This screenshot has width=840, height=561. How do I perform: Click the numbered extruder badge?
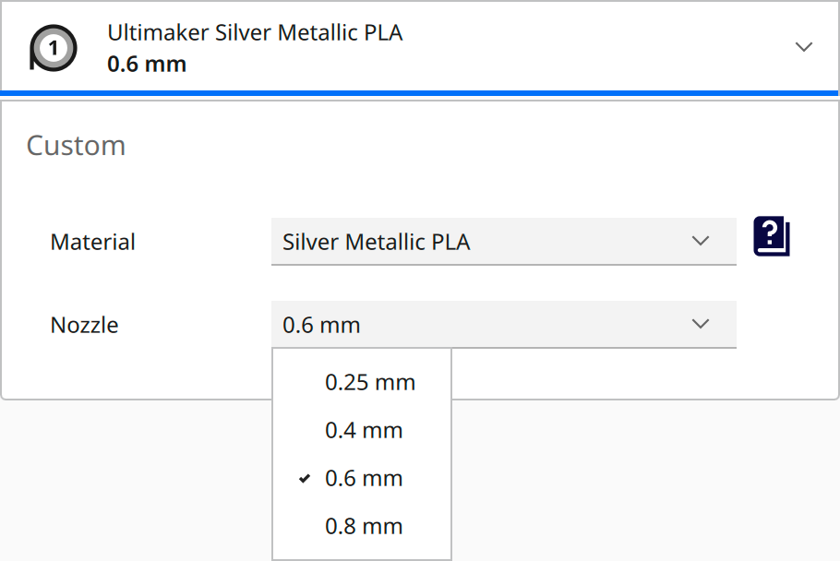[53, 46]
